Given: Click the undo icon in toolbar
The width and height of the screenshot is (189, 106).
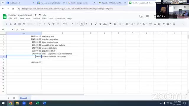Looking at the screenshot, I should pos(11,24).
